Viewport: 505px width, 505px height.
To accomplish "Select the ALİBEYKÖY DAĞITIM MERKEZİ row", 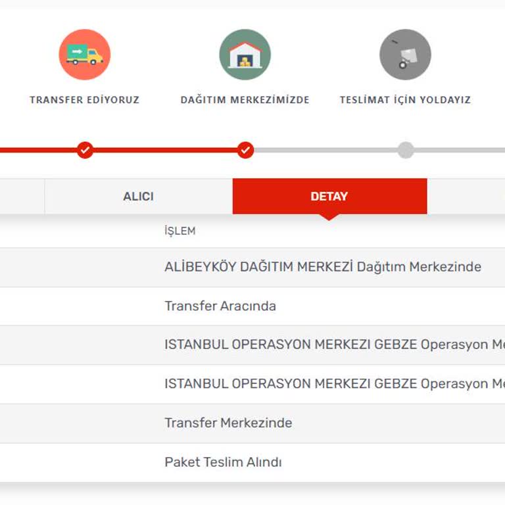I will click(x=252, y=268).
